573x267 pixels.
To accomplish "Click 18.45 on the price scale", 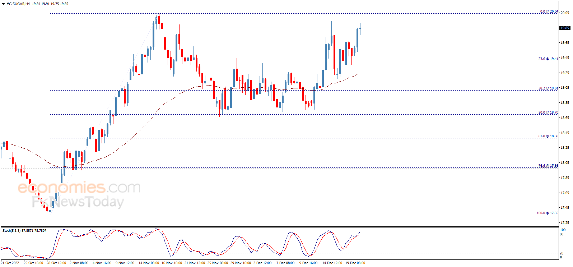I will pyautogui.click(x=565, y=133).
